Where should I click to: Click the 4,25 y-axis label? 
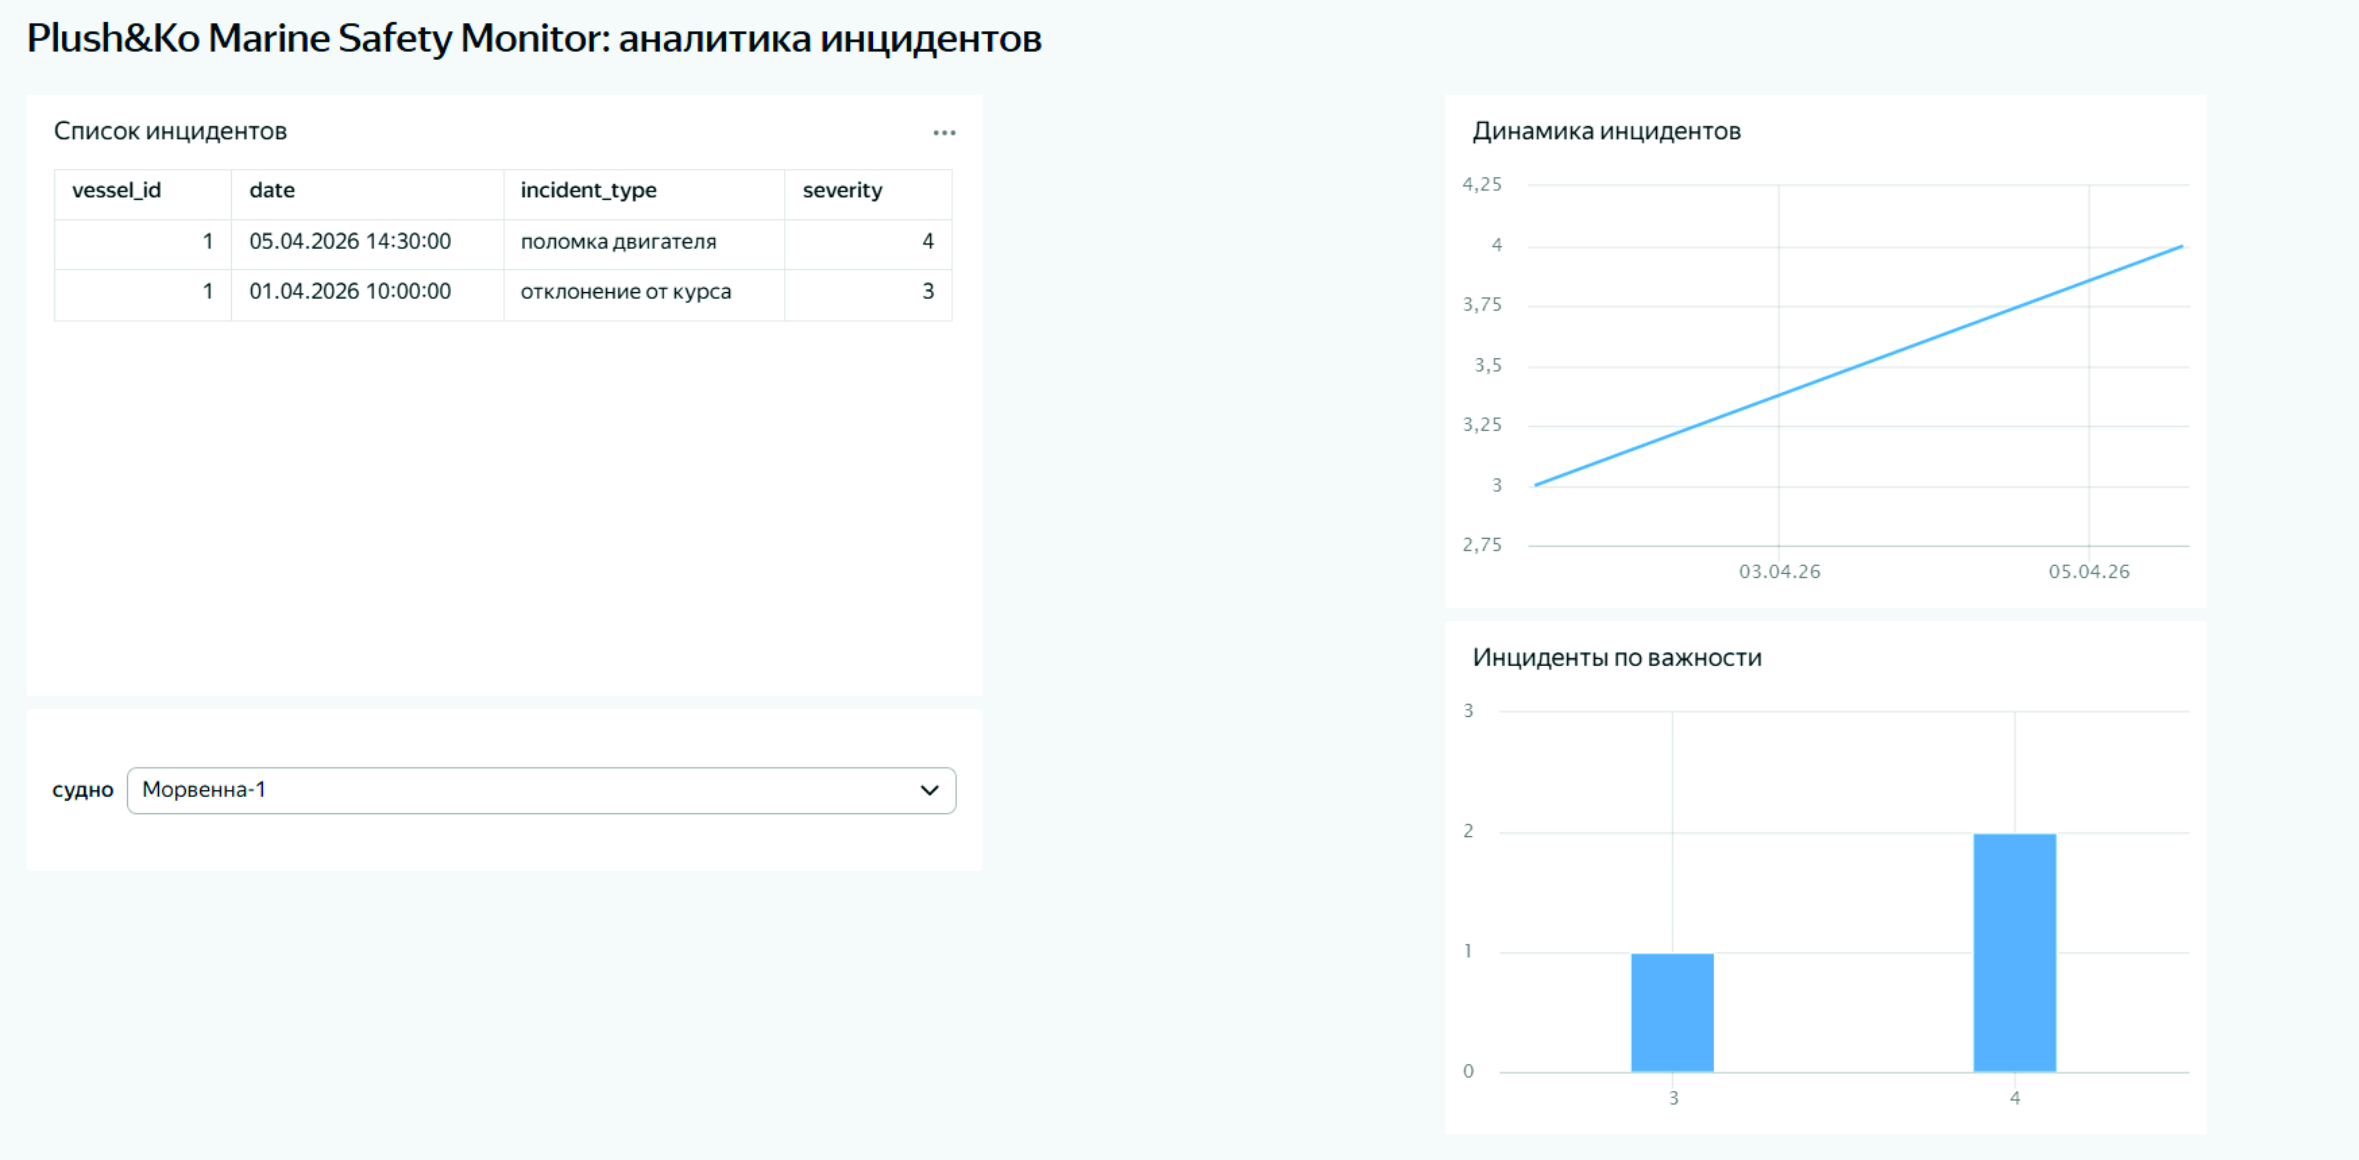(1482, 185)
